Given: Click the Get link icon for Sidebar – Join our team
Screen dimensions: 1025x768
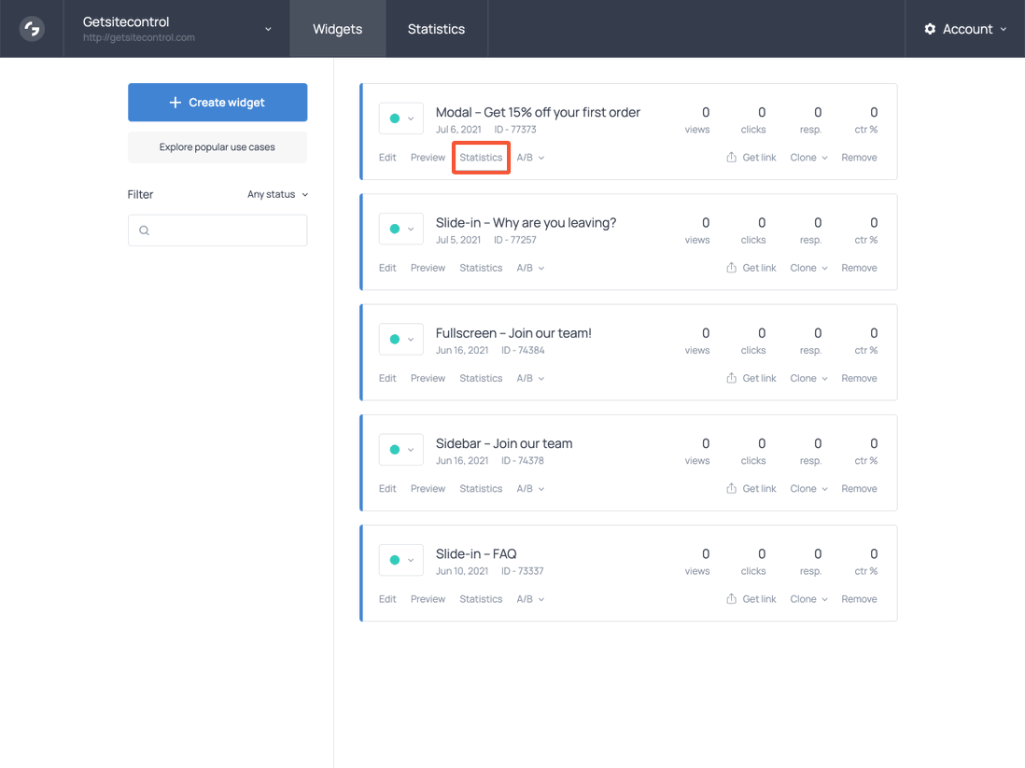Looking at the screenshot, I should pyautogui.click(x=730, y=487).
